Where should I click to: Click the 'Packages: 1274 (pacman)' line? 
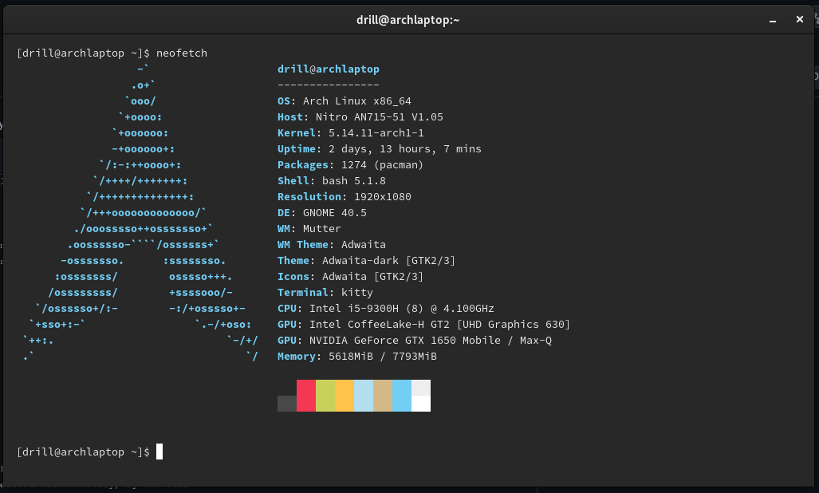[x=350, y=165]
